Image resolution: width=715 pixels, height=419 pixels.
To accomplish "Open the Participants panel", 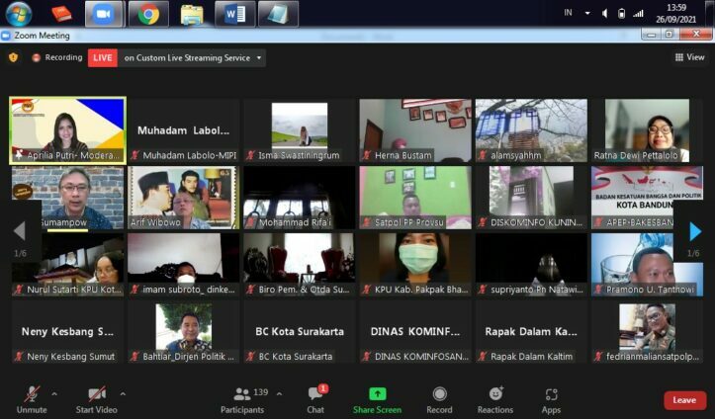I will point(242,400).
